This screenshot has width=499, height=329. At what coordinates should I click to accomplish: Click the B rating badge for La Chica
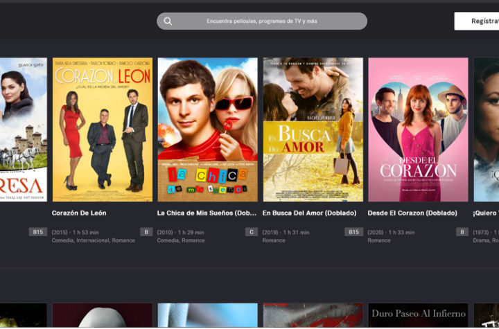146,232
